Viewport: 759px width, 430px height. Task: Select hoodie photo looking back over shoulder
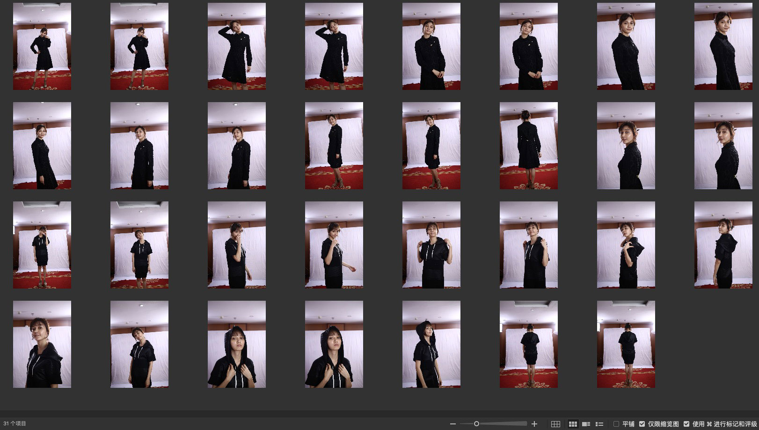(x=723, y=245)
